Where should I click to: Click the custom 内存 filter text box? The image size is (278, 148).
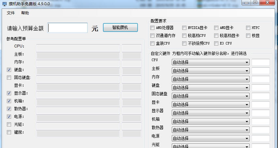[x=261, y=79]
